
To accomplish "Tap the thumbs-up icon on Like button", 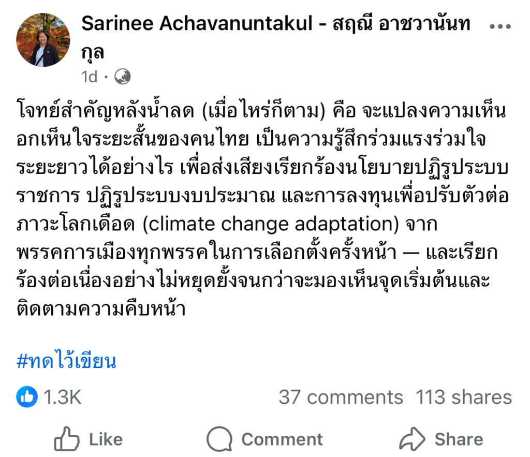I will click(66, 439).
